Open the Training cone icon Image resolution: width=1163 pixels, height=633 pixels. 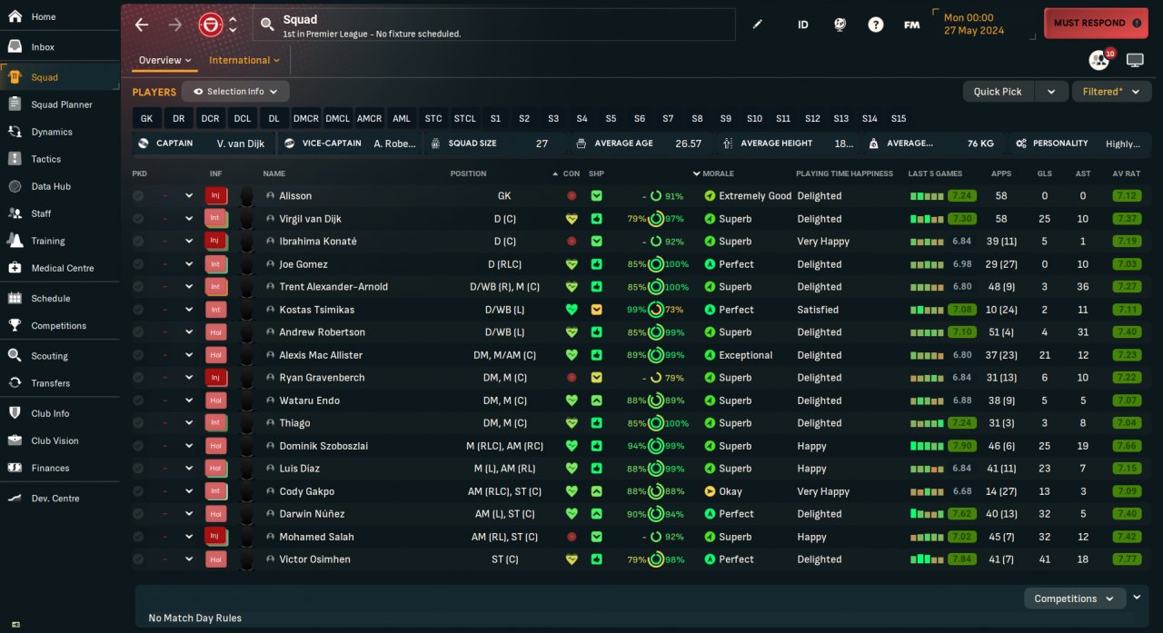15,241
